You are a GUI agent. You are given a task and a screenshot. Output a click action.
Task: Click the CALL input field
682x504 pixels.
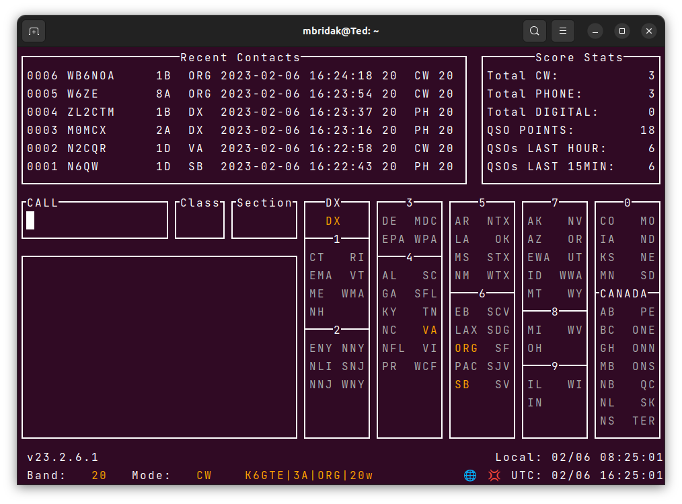tap(95, 221)
